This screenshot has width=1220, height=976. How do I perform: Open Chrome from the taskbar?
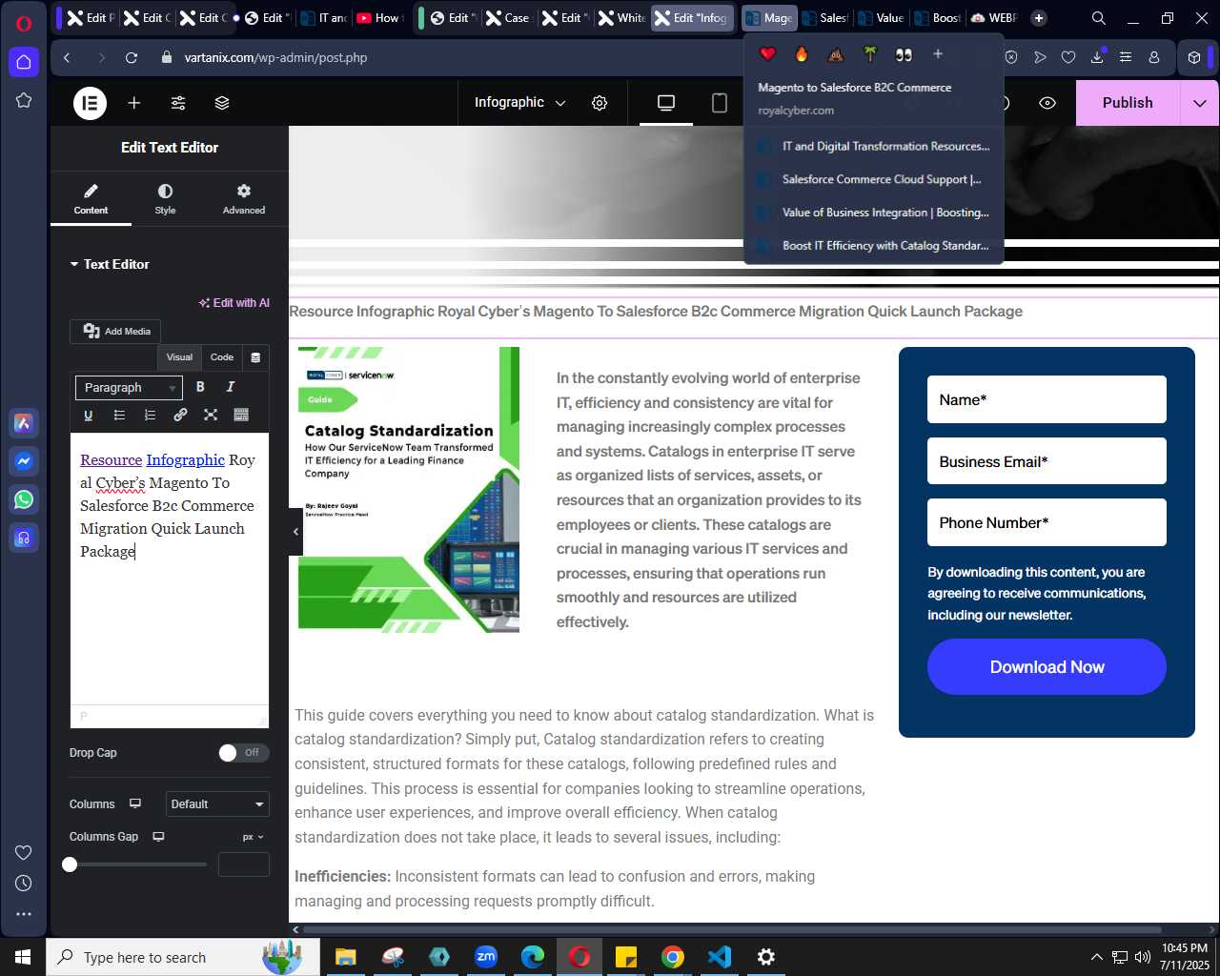tap(673, 957)
